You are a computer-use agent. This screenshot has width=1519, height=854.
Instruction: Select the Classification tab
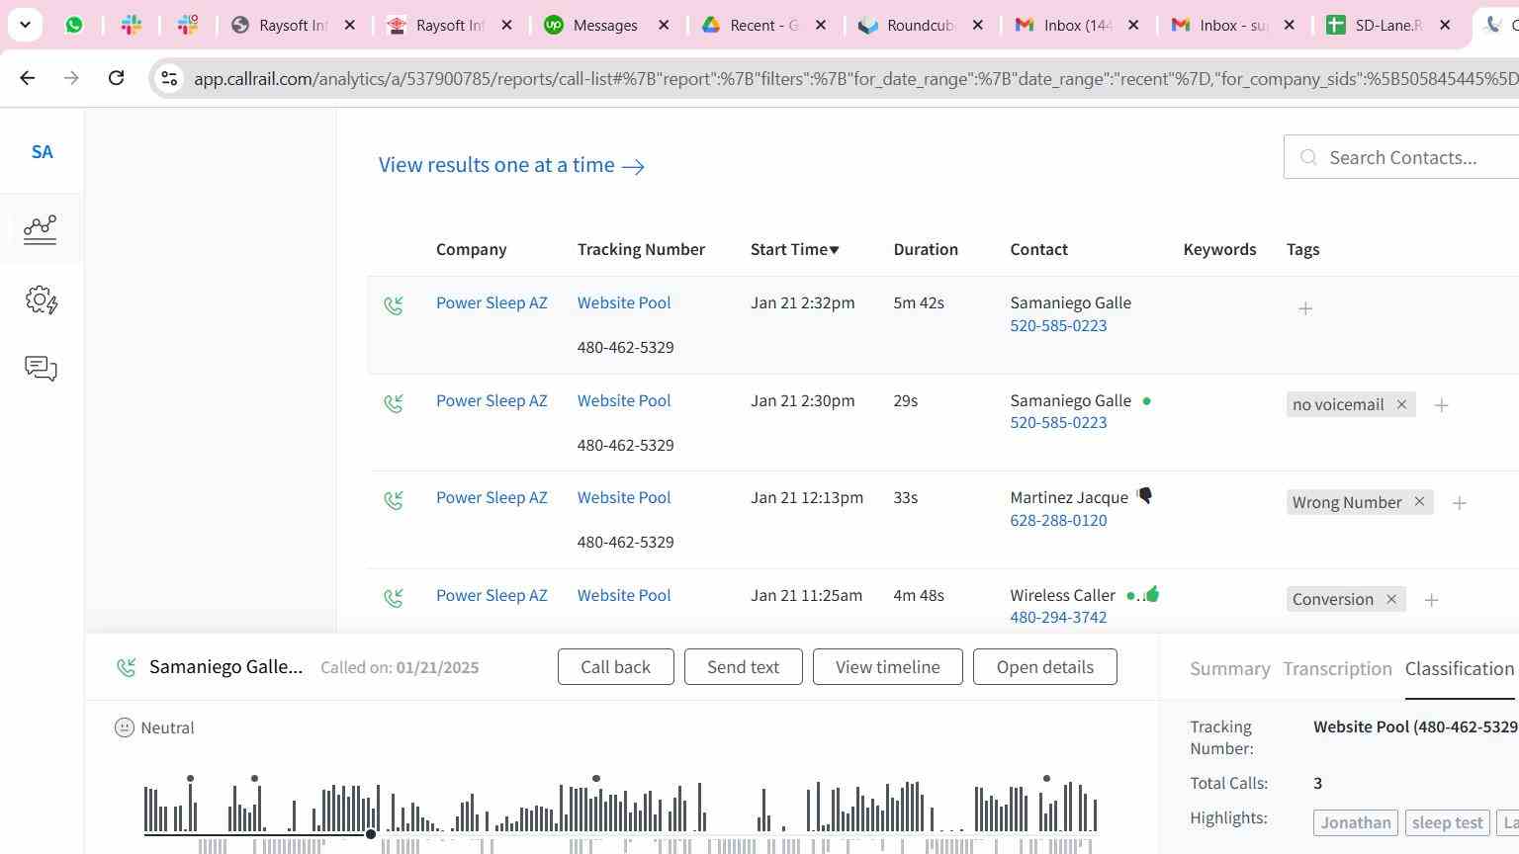(x=1460, y=669)
